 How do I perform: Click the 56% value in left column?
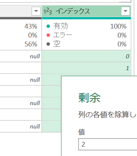point(31,44)
